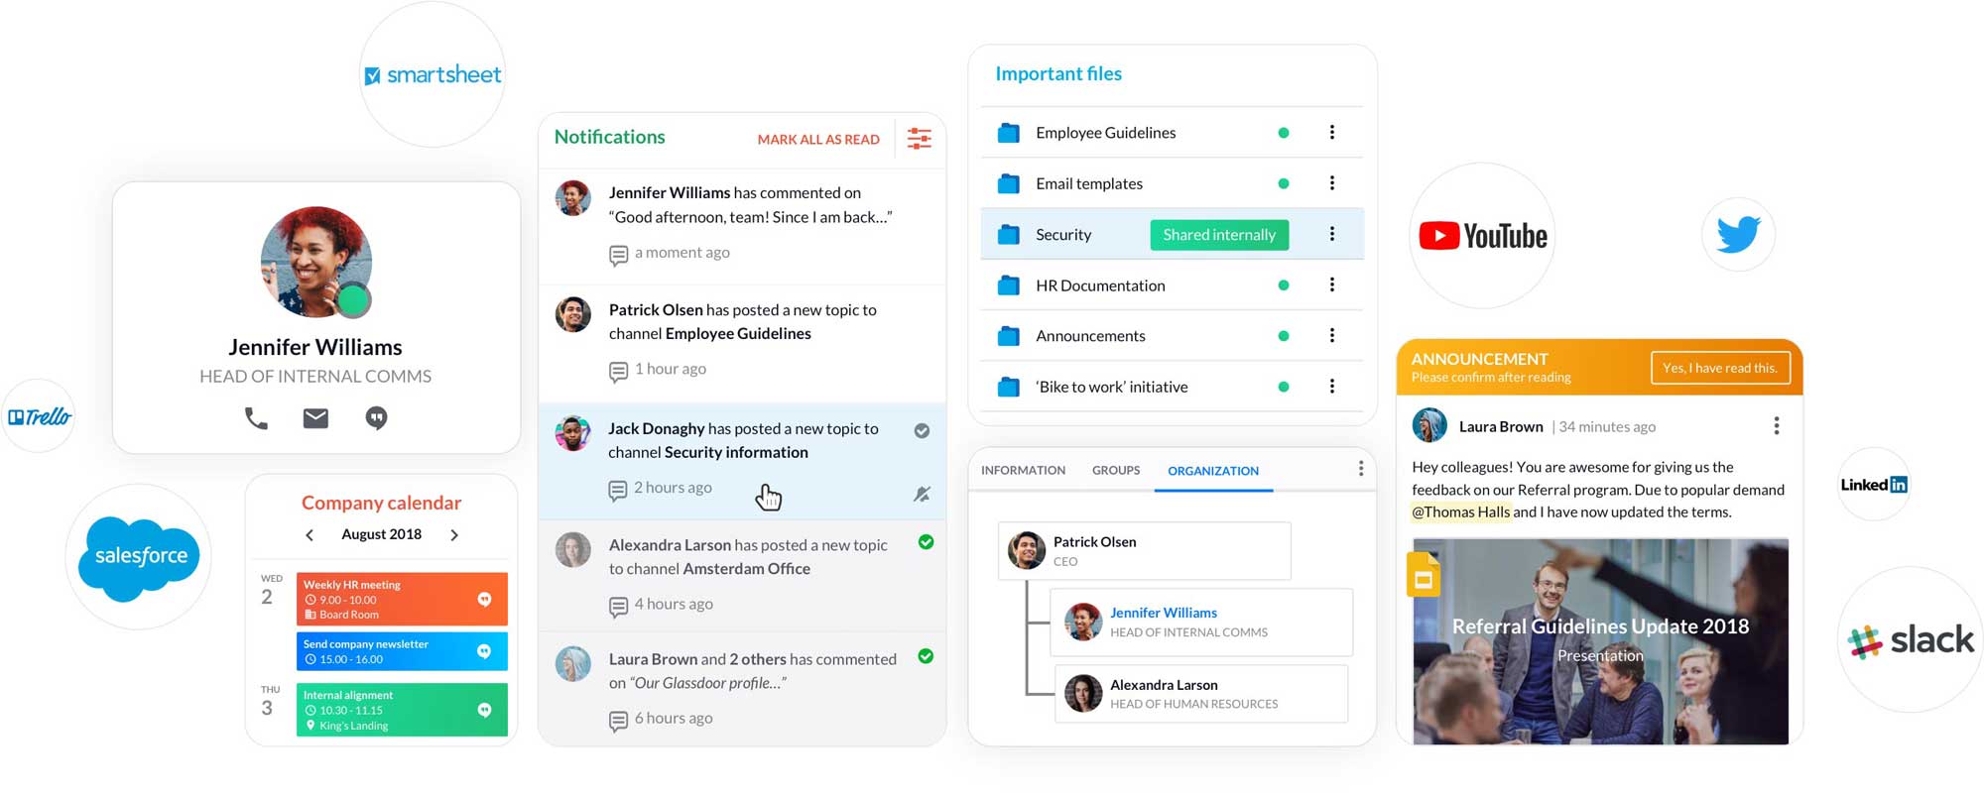Open the Slack integration logo
The width and height of the screenshot is (1984, 796).
[x=1911, y=640]
